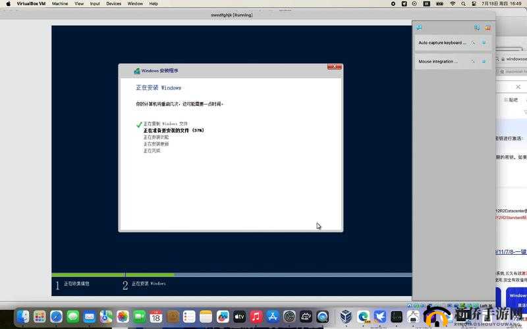The image size is (527, 329).
Task: Select the Mouse integration notification
Action: point(453,61)
